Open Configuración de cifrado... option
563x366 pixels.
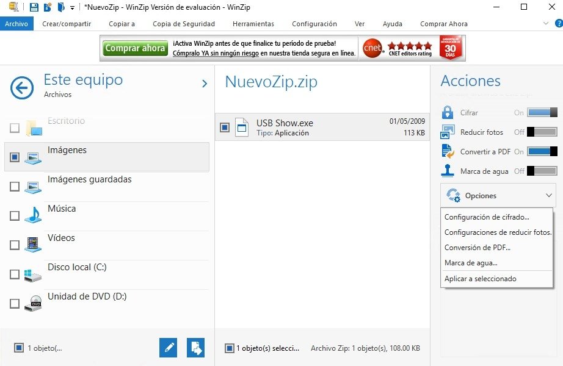pyautogui.click(x=487, y=217)
